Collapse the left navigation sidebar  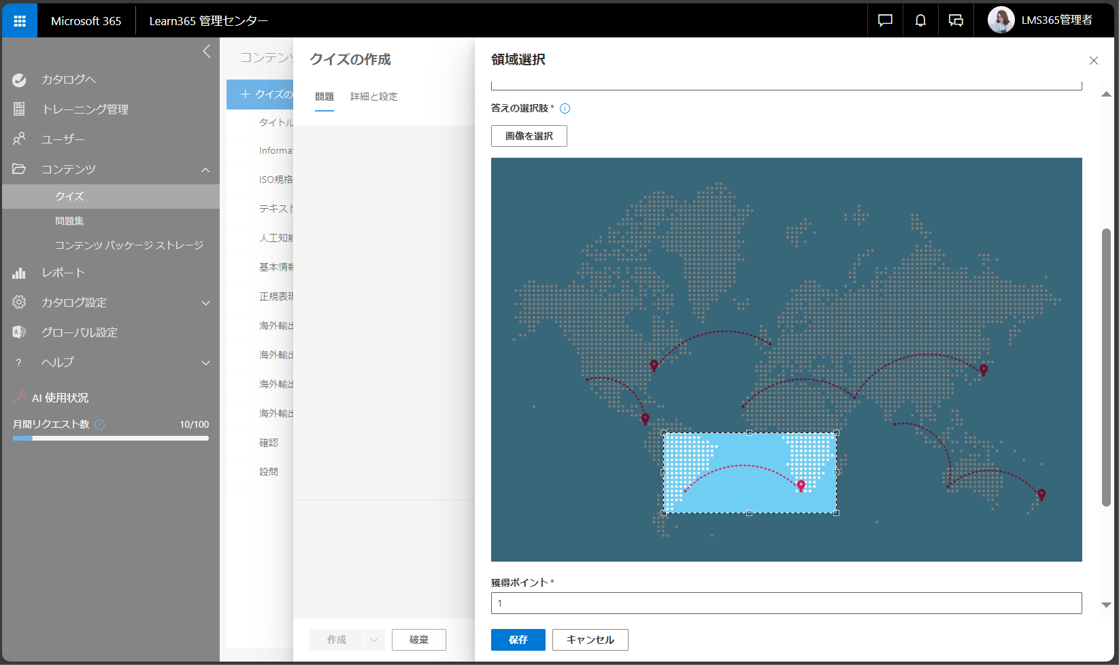(x=207, y=51)
